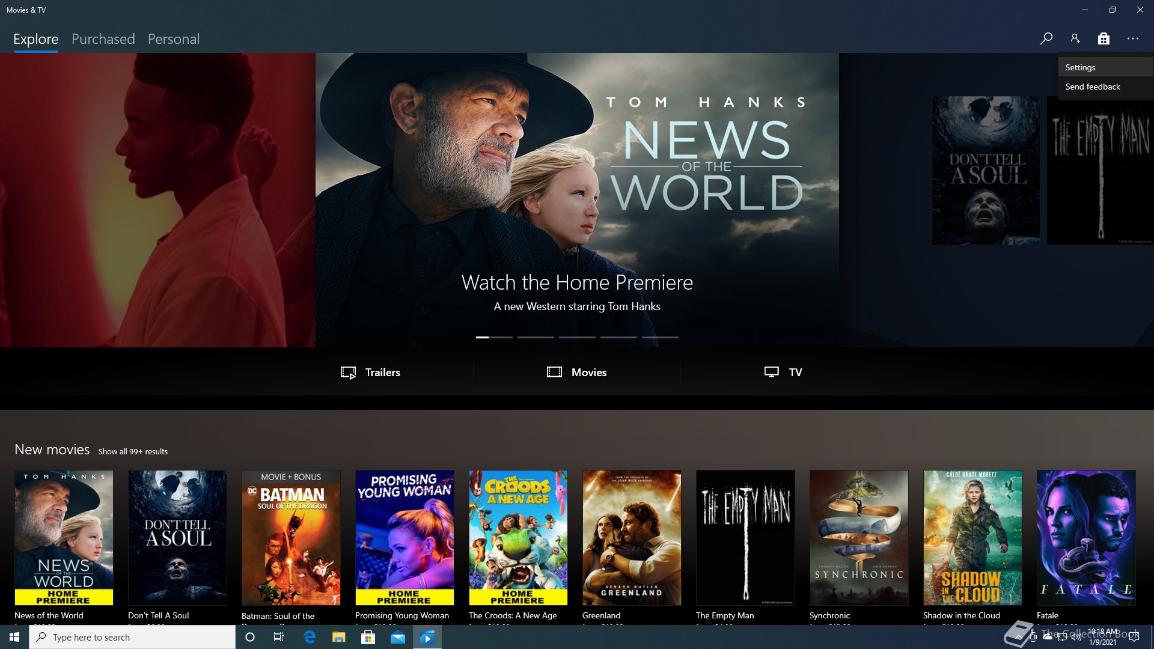Viewport: 1154px width, 649px height.
Task: Open the Fatale movie poster
Action: 1086,537
